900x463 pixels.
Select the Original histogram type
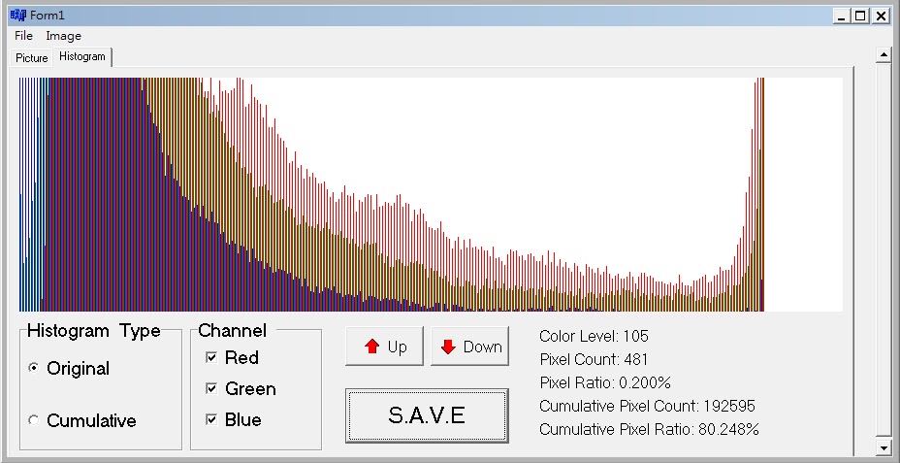pyautogui.click(x=69, y=368)
